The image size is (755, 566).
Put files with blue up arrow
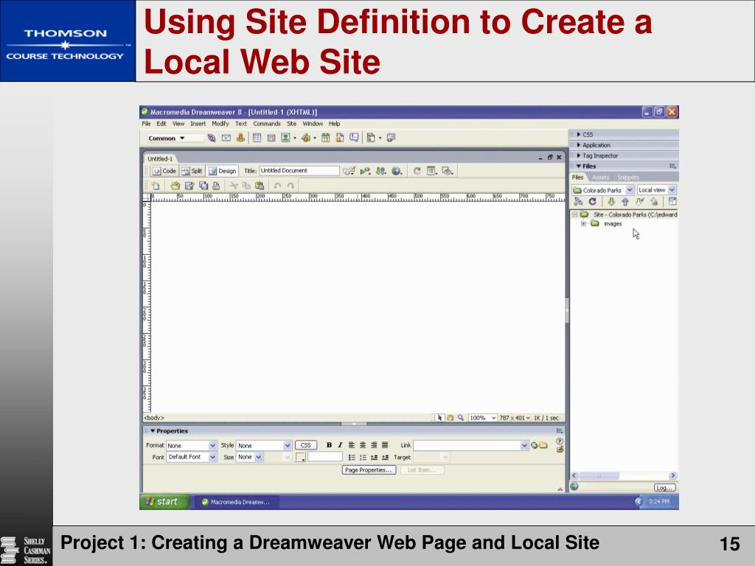(625, 202)
